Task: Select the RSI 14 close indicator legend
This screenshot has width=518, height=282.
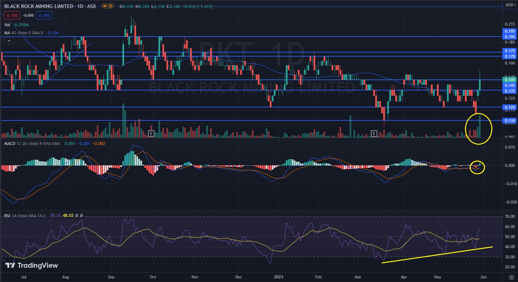Action: 25,215
